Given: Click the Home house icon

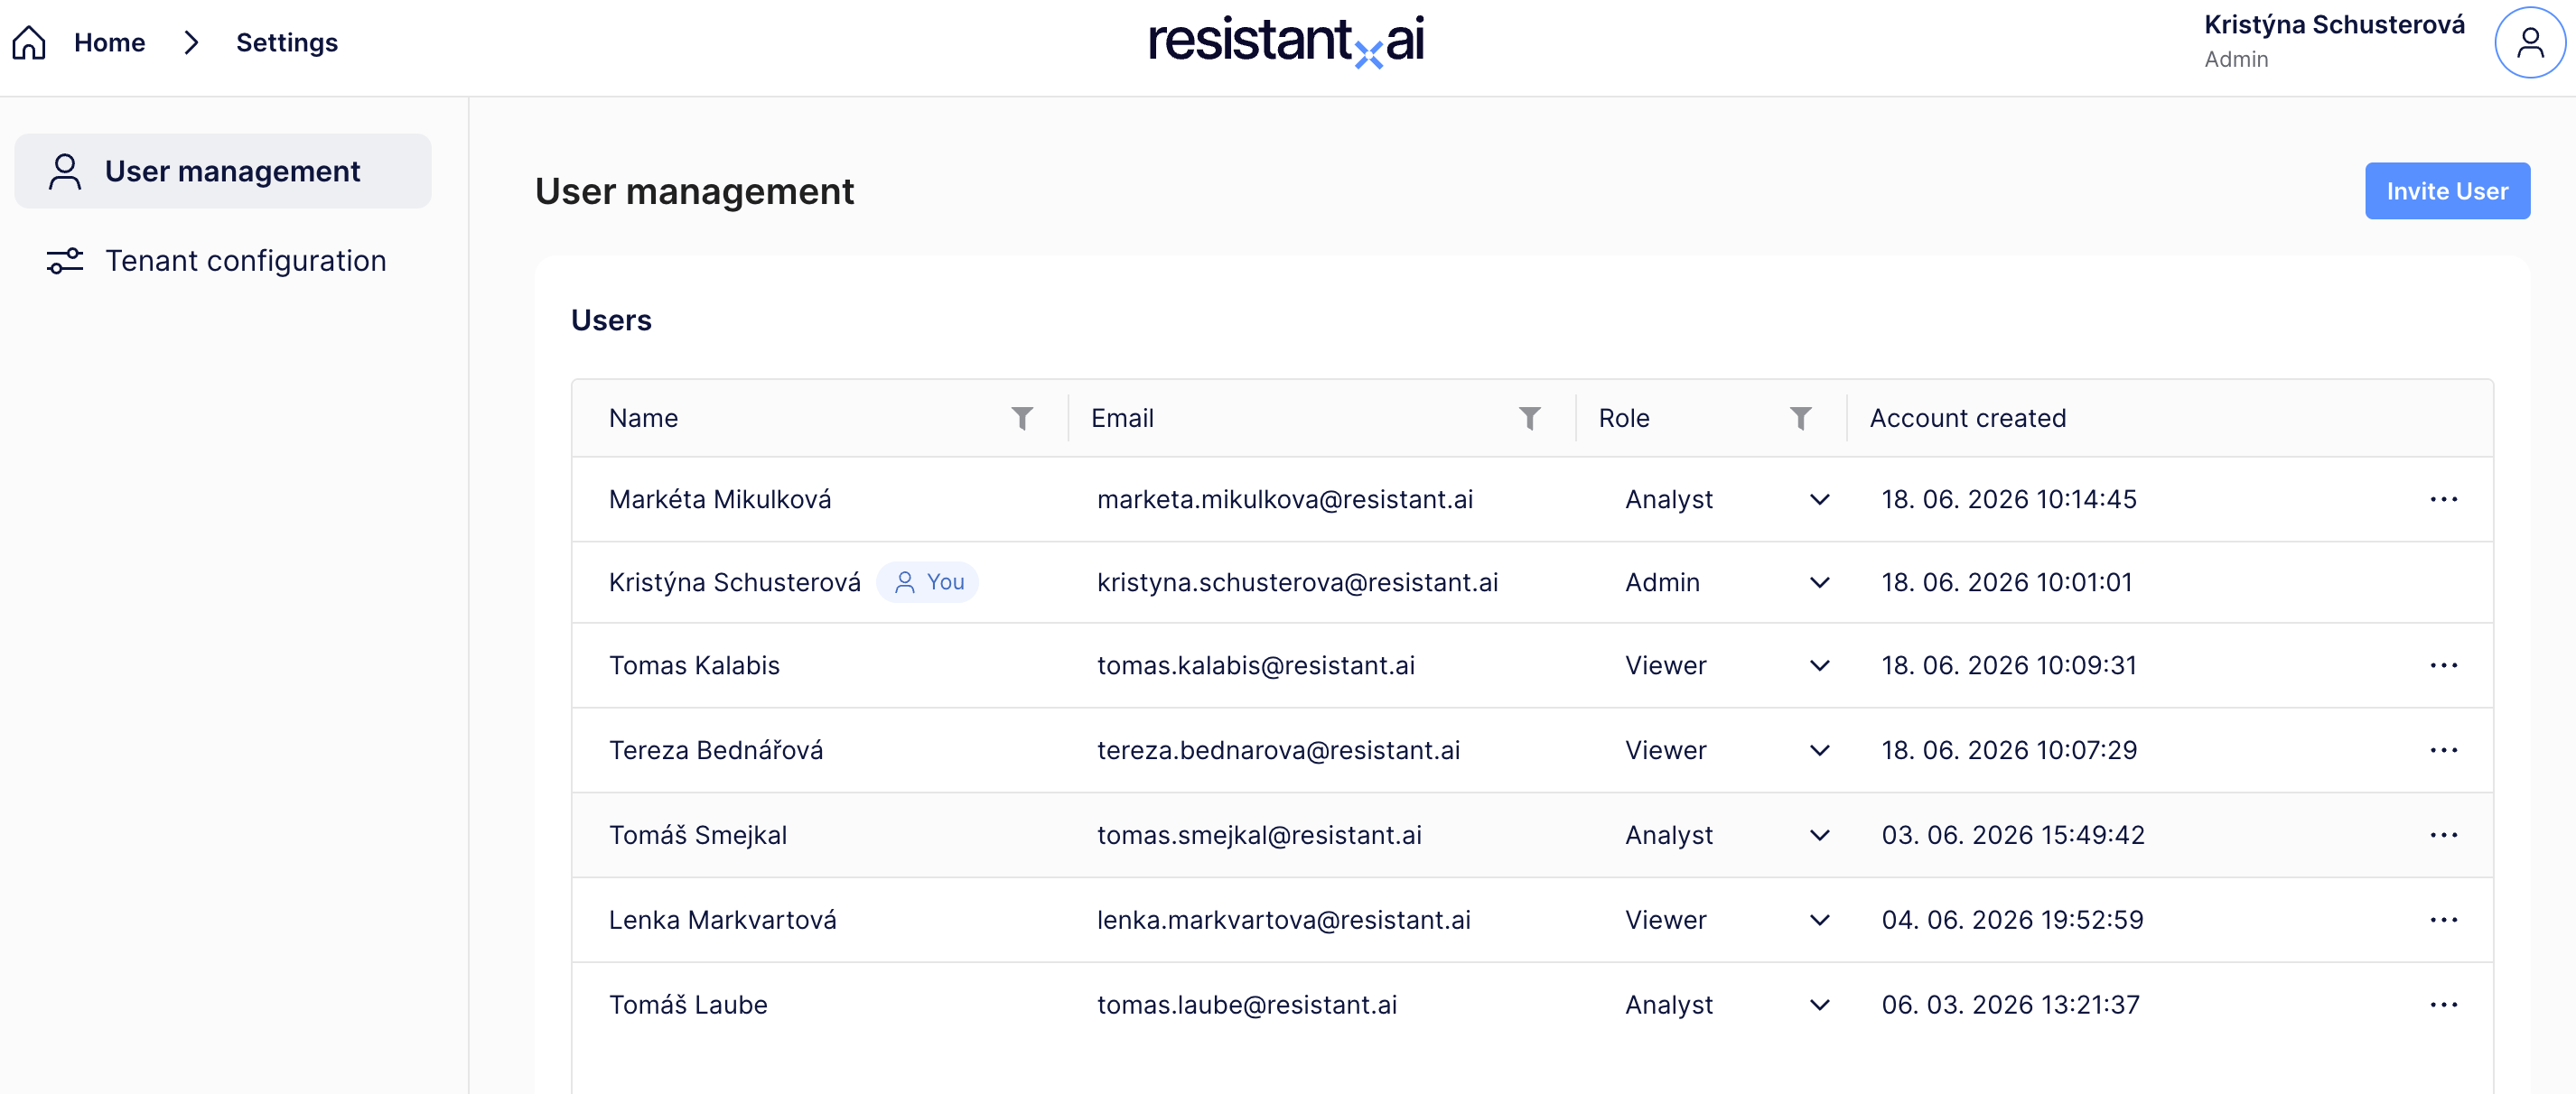Looking at the screenshot, I should click(29, 43).
